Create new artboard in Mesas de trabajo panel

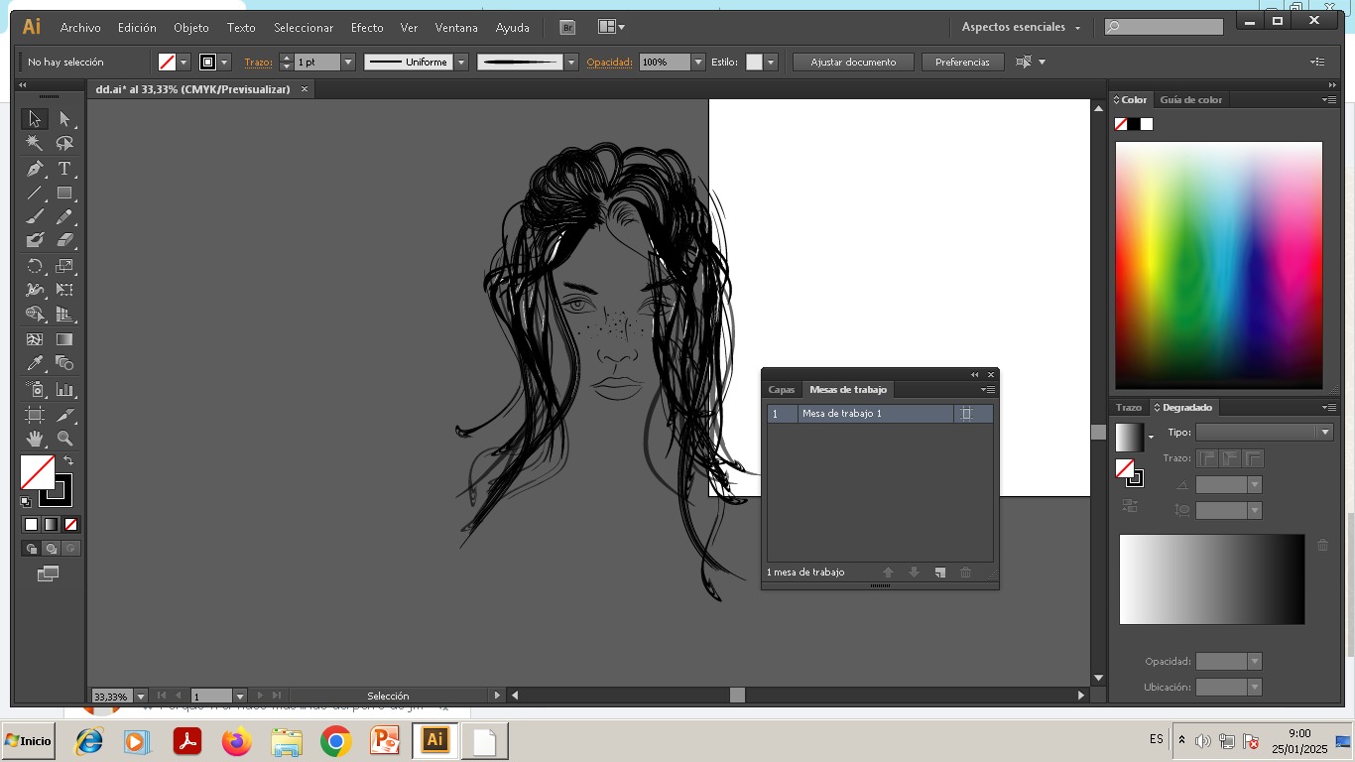tap(940, 572)
